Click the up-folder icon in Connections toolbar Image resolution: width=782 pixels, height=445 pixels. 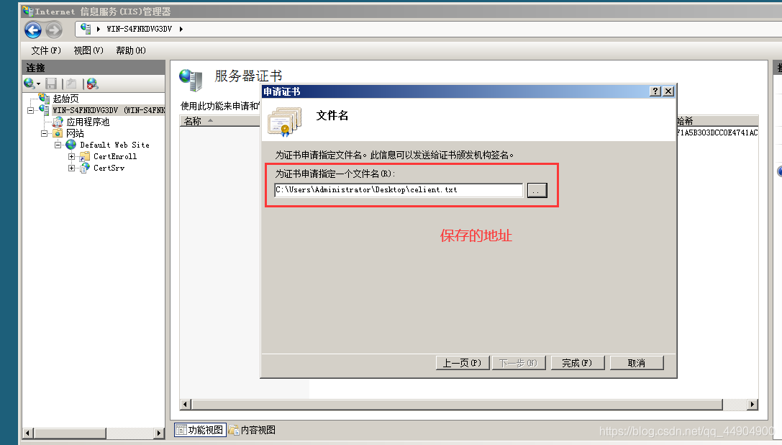pyautogui.click(x=71, y=84)
